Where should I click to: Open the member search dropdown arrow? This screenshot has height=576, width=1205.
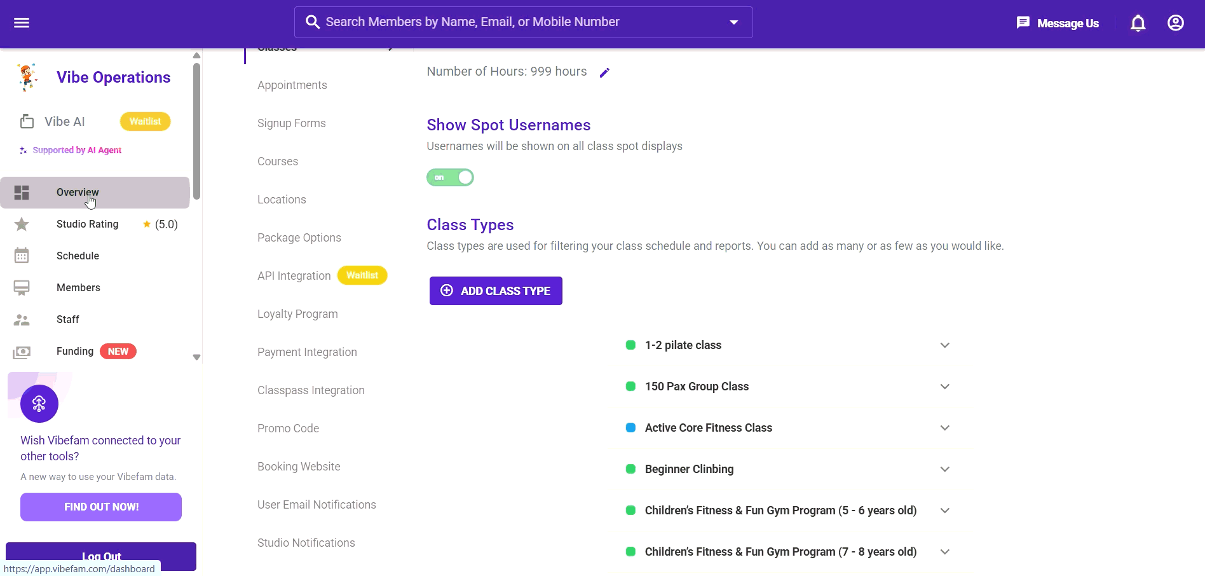click(734, 22)
